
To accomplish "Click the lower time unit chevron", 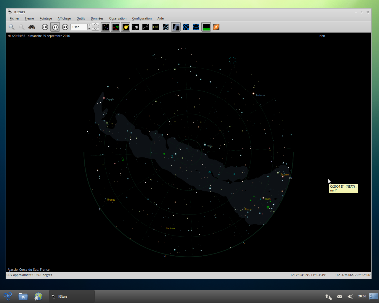I will 95,29.
